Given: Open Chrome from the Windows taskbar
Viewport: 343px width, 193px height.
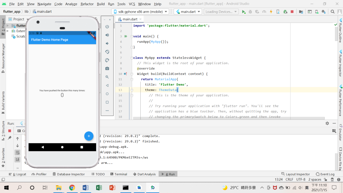Looking at the screenshot, I should coord(72,188).
